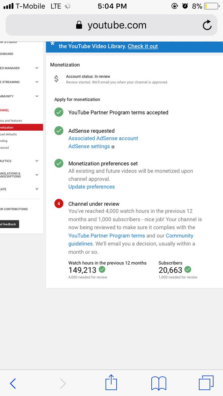Tap external link icon beside AdSense settings

[x=113, y=147]
